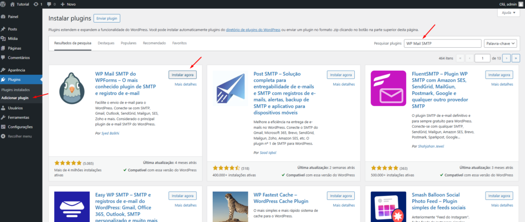Install WP Mail SMTP with Instalar agora
Viewport: 525px width, 222px height.
(x=183, y=75)
